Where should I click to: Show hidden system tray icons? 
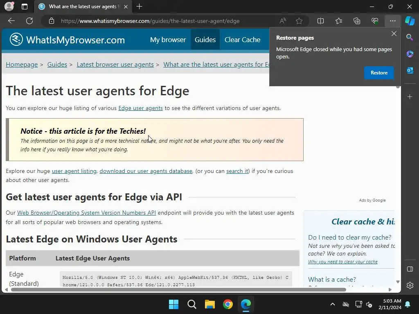pyautogui.click(x=332, y=304)
